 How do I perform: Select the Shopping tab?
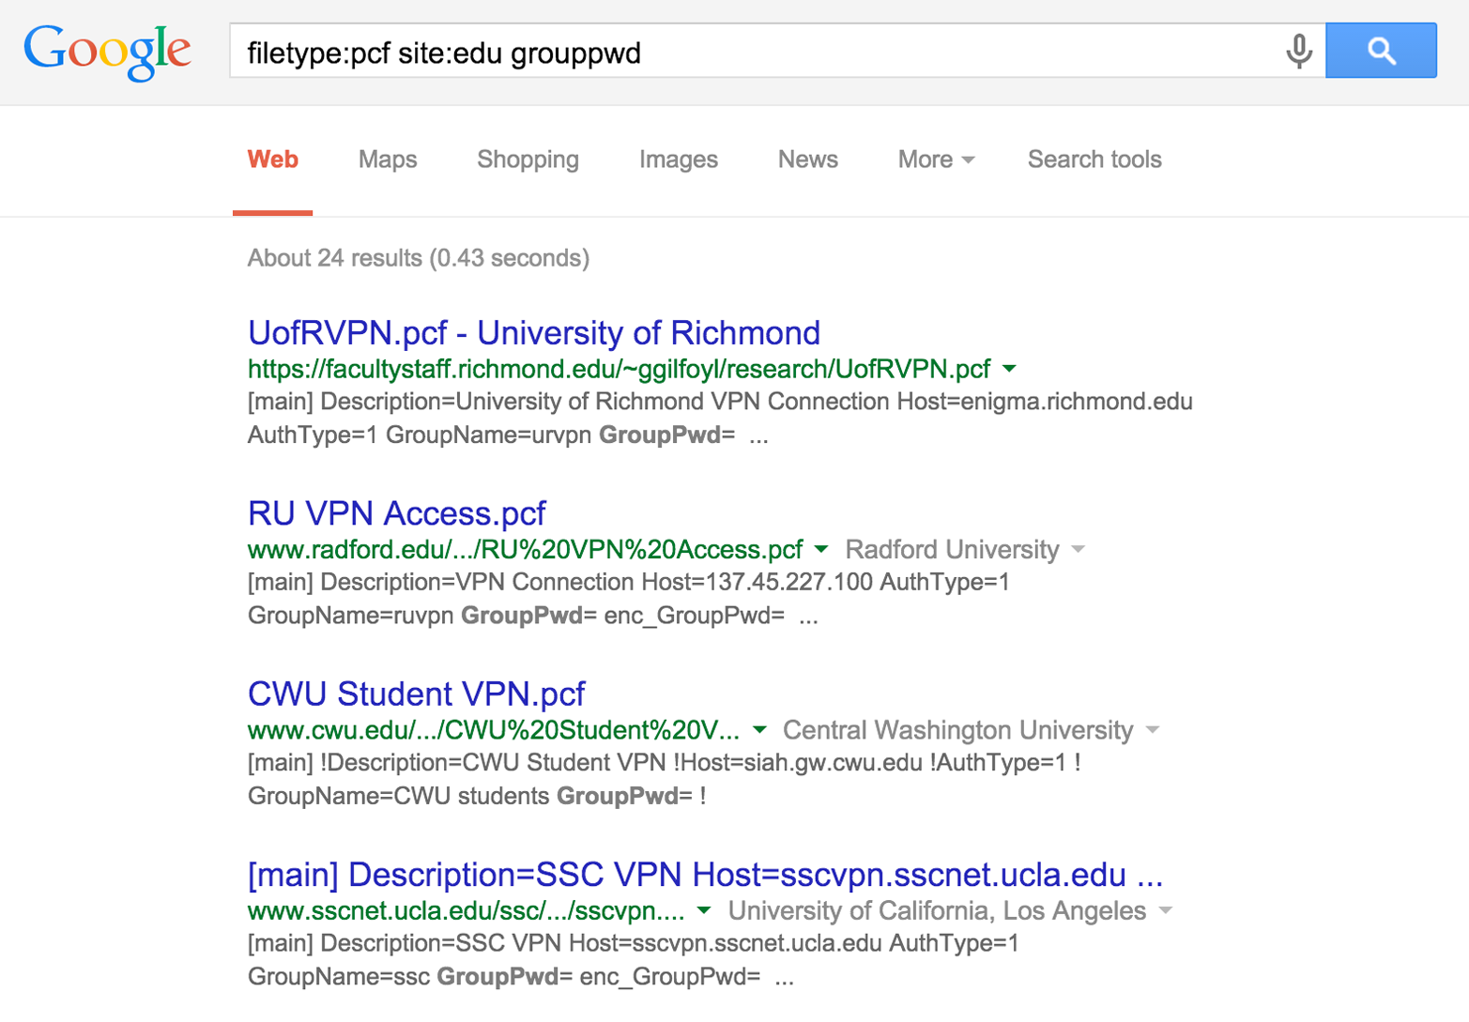[x=528, y=160]
